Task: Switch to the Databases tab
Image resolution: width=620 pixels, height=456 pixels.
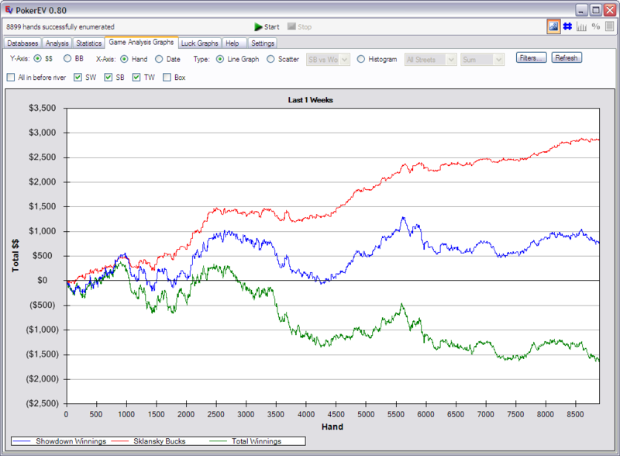Action: pyautogui.click(x=22, y=43)
